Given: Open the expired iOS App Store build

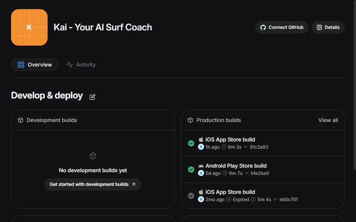Looking at the screenshot, I should [x=263, y=196].
